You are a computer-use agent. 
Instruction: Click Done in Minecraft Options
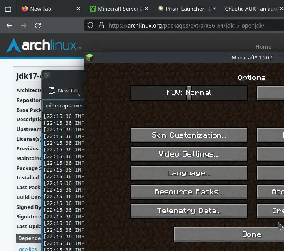(x=229, y=234)
